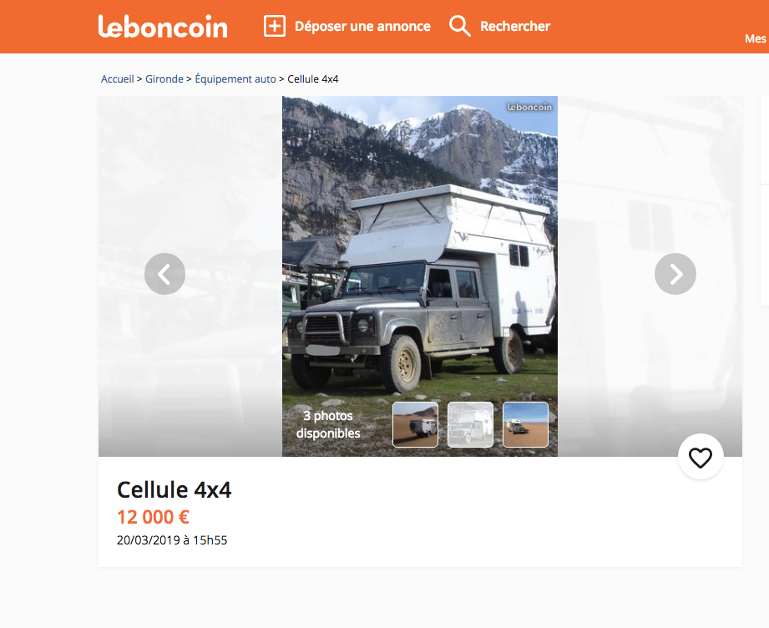This screenshot has height=628, width=769.
Task: Click the leboncoin watermark on photo
Action: tap(529, 107)
